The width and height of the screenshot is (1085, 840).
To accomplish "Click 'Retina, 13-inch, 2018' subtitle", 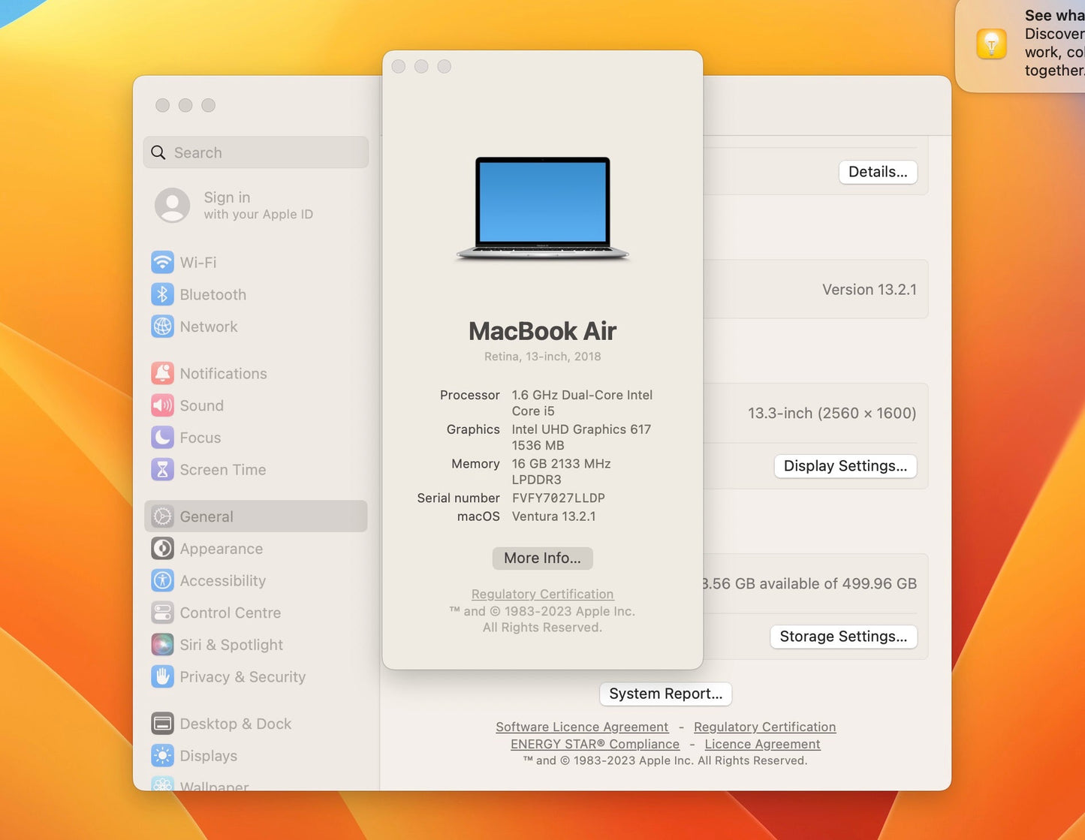I will tap(543, 357).
